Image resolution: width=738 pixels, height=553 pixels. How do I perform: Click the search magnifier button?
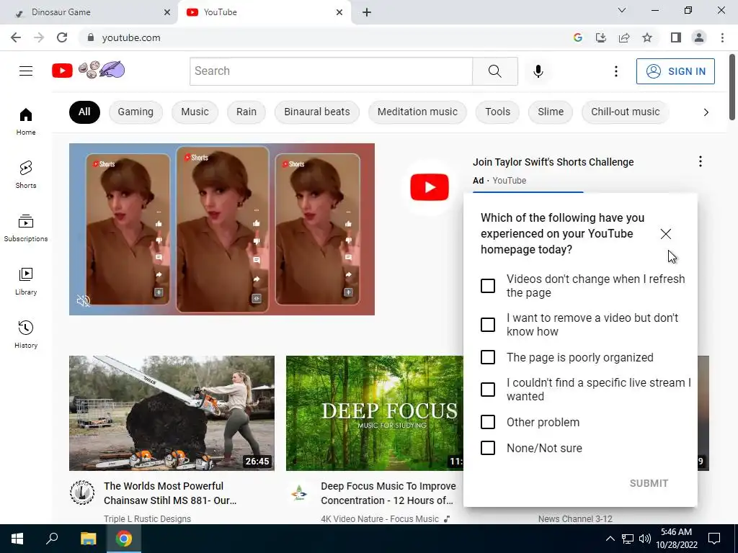[494, 71]
